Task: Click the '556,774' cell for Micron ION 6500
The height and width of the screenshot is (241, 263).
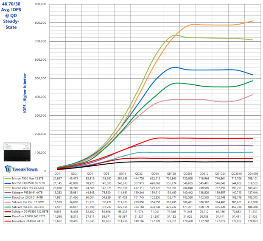Action: pos(171,183)
